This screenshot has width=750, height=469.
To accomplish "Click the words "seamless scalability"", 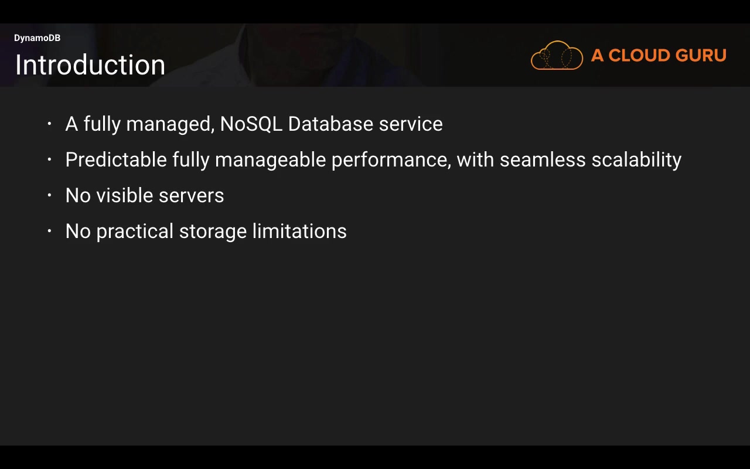I will point(591,159).
